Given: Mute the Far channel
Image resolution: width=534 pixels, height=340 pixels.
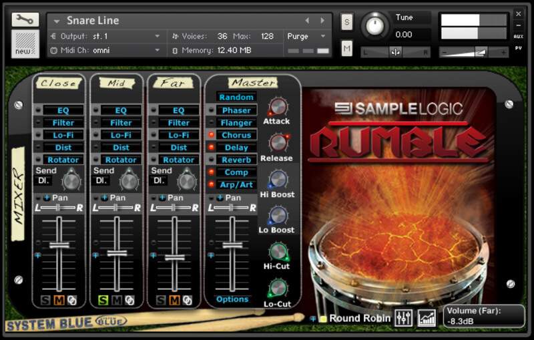Looking at the screenshot, I should click(174, 300).
